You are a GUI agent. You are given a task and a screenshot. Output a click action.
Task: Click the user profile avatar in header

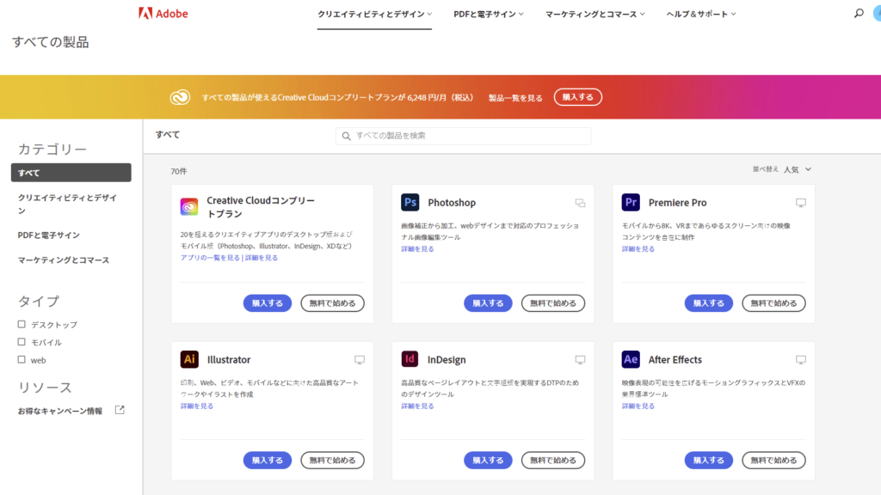877,14
